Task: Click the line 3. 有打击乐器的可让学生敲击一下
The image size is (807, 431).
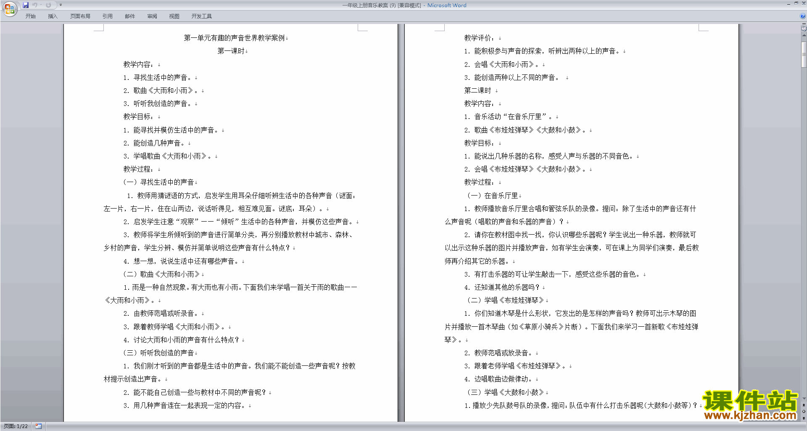Action: coord(553,274)
